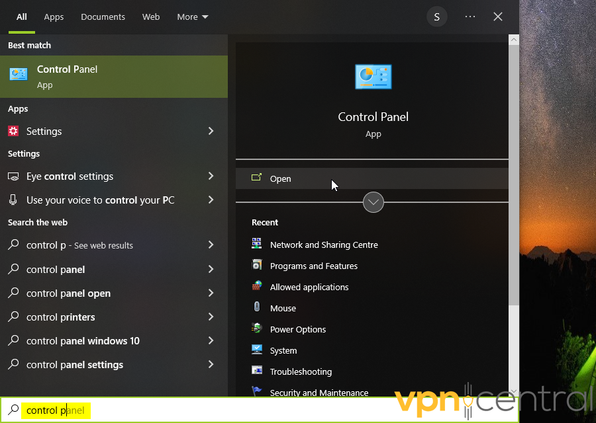The image size is (596, 423).
Task: Open Network and Sharing Centre
Action: click(x=324, y=245)
